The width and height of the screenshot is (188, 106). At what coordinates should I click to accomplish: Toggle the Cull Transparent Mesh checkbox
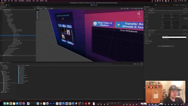(x=162, y=32)
